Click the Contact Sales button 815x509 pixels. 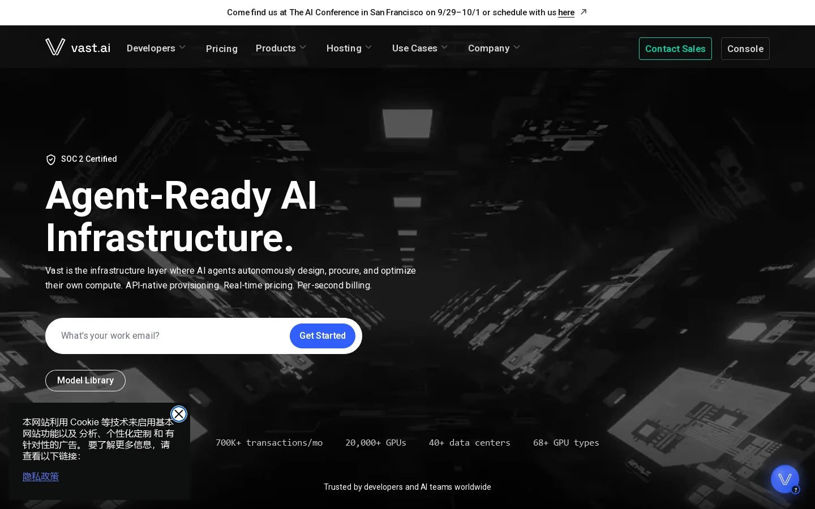click(x=675, y=49)
